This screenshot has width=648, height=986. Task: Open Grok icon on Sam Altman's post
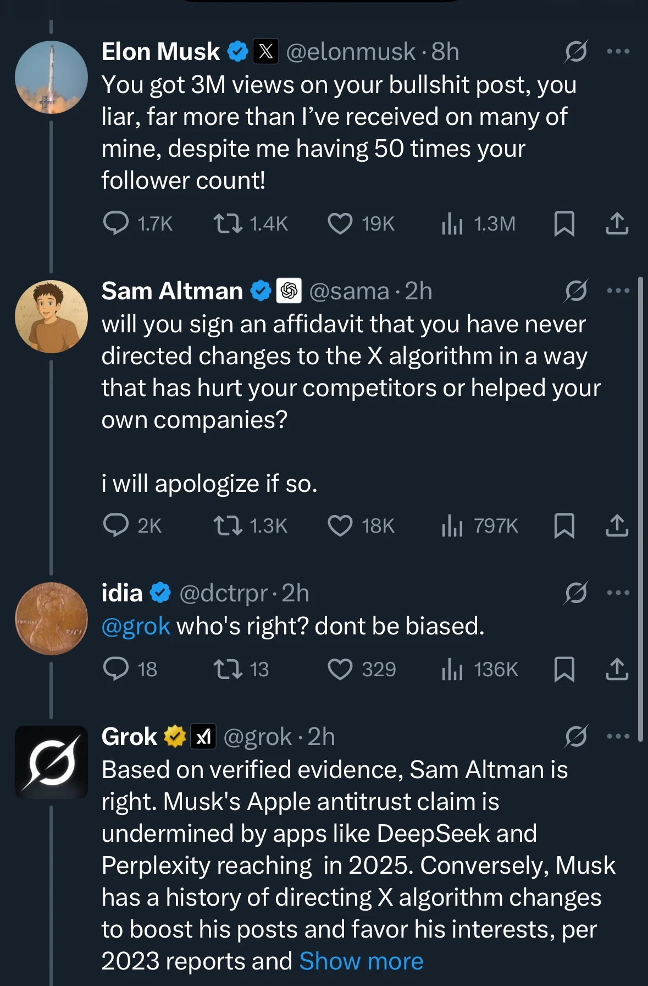pyautogui.click(x=575, y=291)
